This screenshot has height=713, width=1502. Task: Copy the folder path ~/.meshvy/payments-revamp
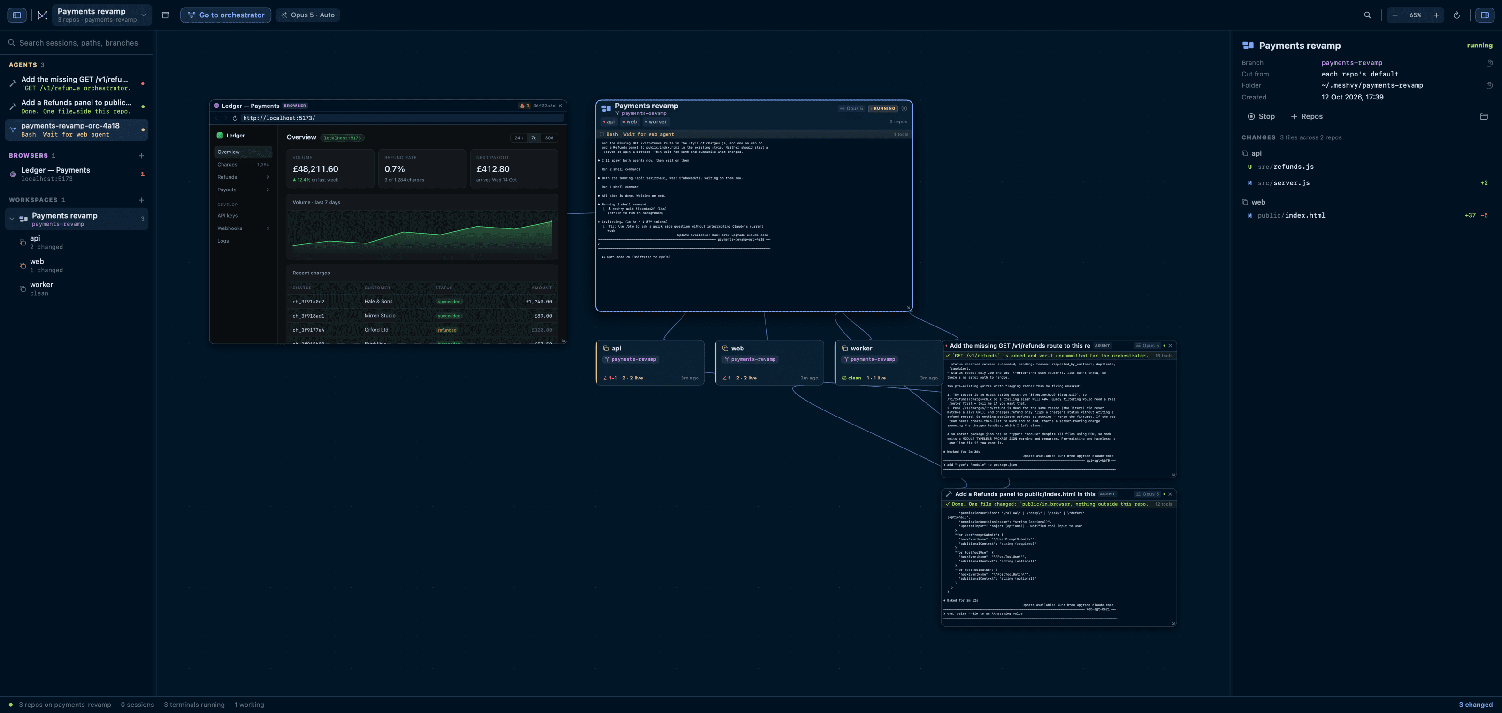point(1489,86)
